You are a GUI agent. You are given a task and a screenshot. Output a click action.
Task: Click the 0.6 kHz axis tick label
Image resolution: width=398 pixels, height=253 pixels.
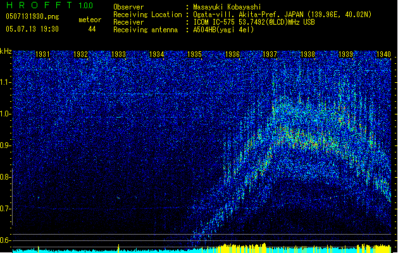5,240
